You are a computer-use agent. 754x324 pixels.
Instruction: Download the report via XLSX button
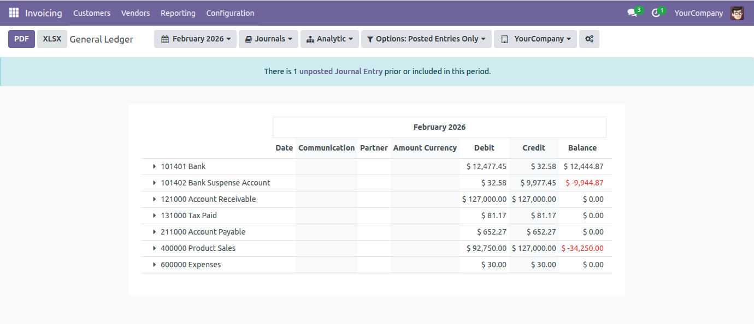pos(52,39)
